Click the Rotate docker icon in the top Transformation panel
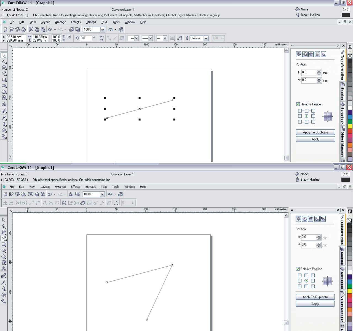This screenshot has width=353, height=331. pyautogui.click(x=305, y=54)
